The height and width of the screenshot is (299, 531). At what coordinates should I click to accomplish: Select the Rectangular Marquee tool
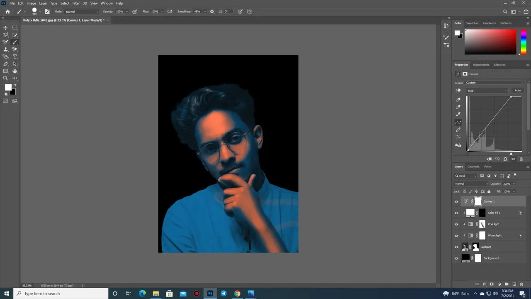[x=15, y=28]
